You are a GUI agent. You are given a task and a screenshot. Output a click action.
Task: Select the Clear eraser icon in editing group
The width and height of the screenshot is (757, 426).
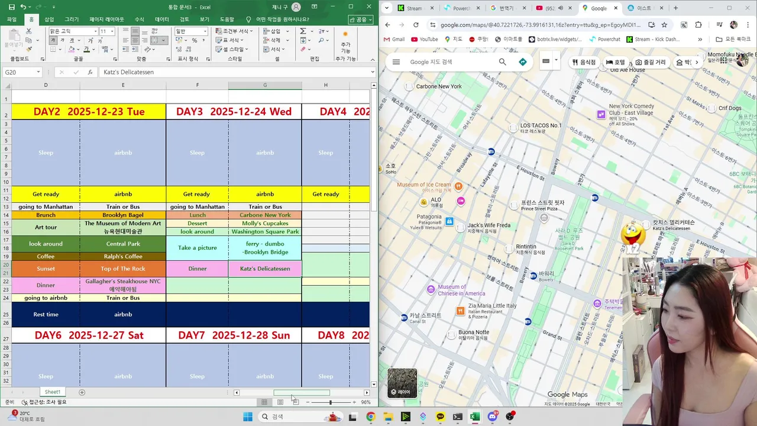303,49
